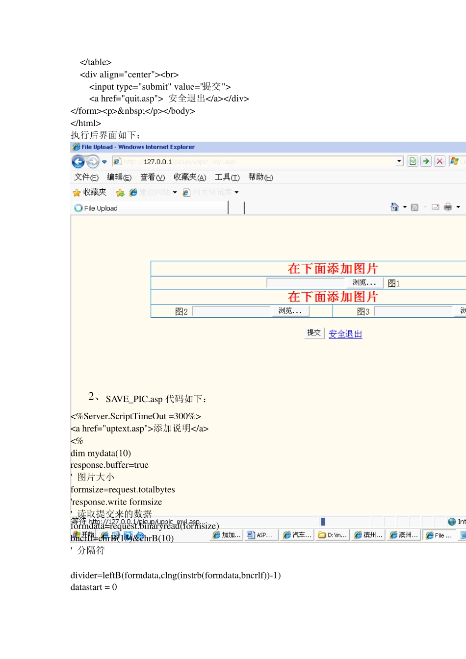
Task: Open the recent pages dropdown beside Forward
Action: 104,162
